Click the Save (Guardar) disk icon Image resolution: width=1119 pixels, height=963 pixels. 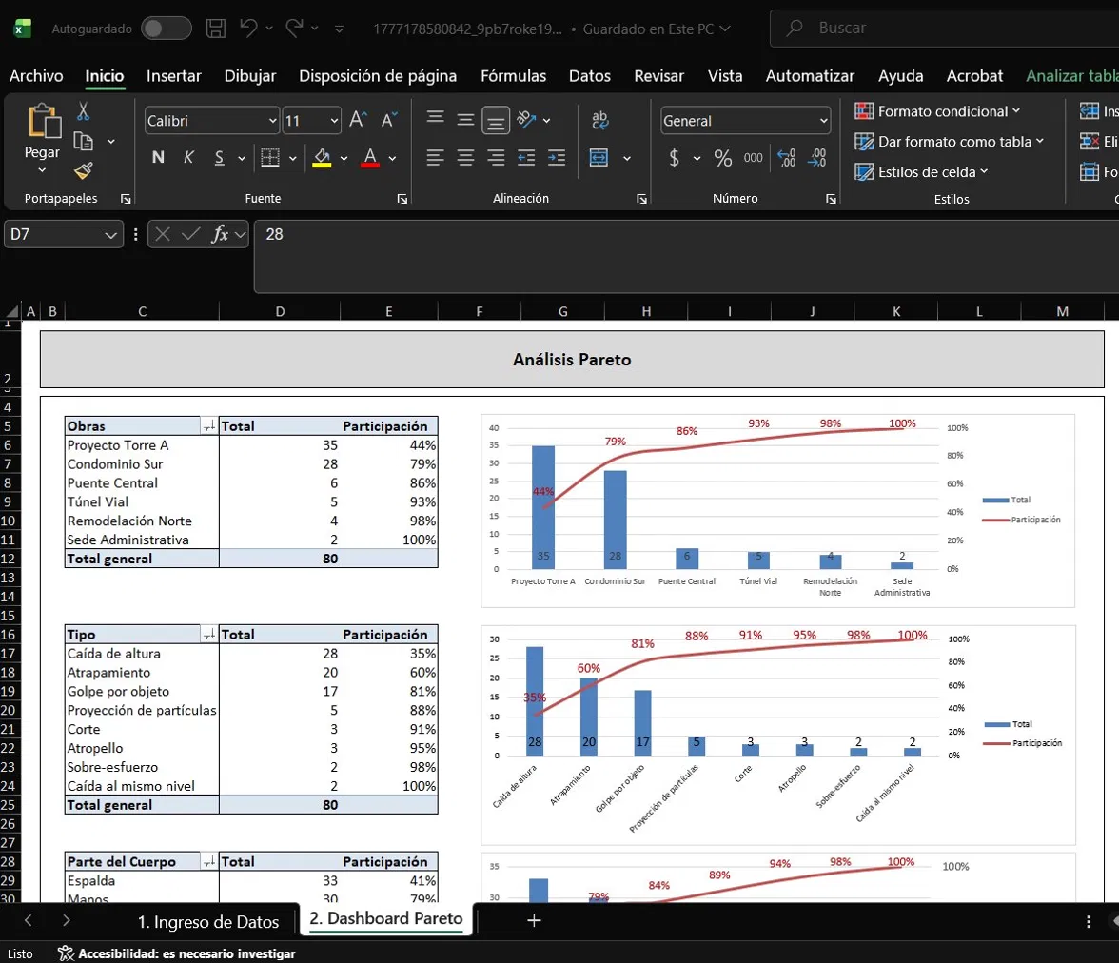coord(215,29)
